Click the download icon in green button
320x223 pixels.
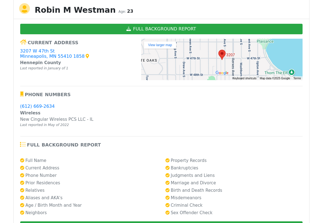click(x=128, y=29)
